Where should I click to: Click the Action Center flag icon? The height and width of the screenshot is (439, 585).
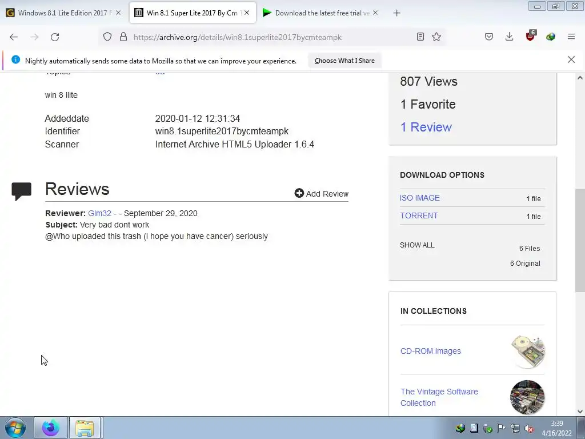click(502, 428)
